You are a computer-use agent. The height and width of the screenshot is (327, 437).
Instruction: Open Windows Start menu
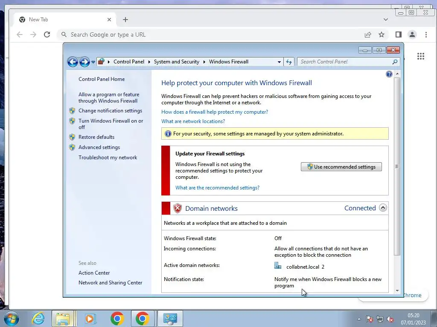pos(12,318)
